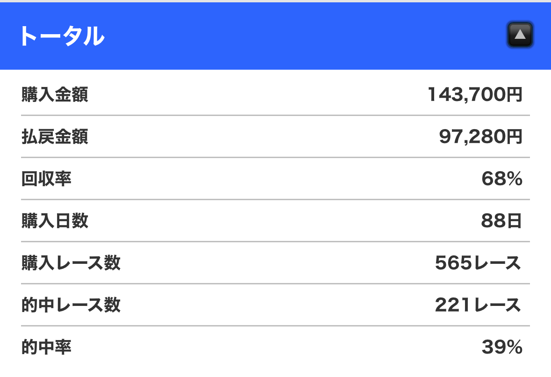Select the 的中率 label
The height and width of the screenshot is (377, 551).
tap(46, 348)
